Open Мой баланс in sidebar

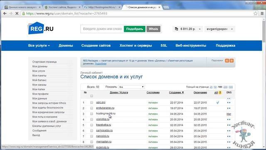(39, 80)
